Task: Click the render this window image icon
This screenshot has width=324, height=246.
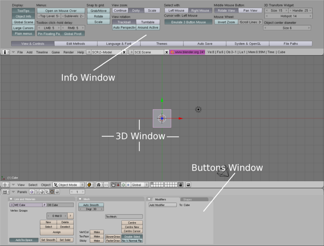Action: pos(188,184)
